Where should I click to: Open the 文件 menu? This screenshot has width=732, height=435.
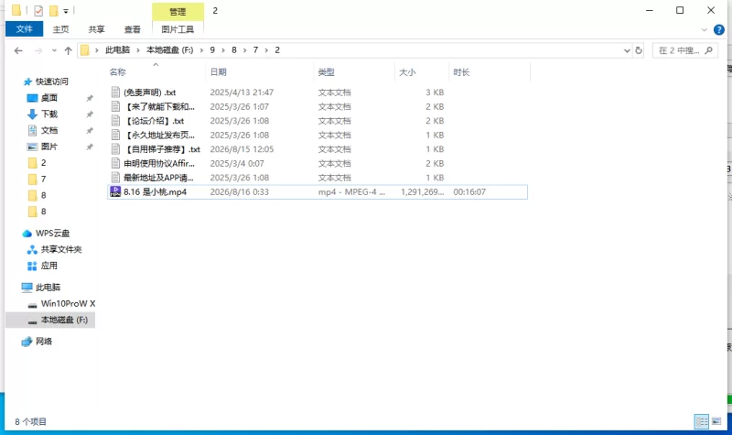pos(25,29)
